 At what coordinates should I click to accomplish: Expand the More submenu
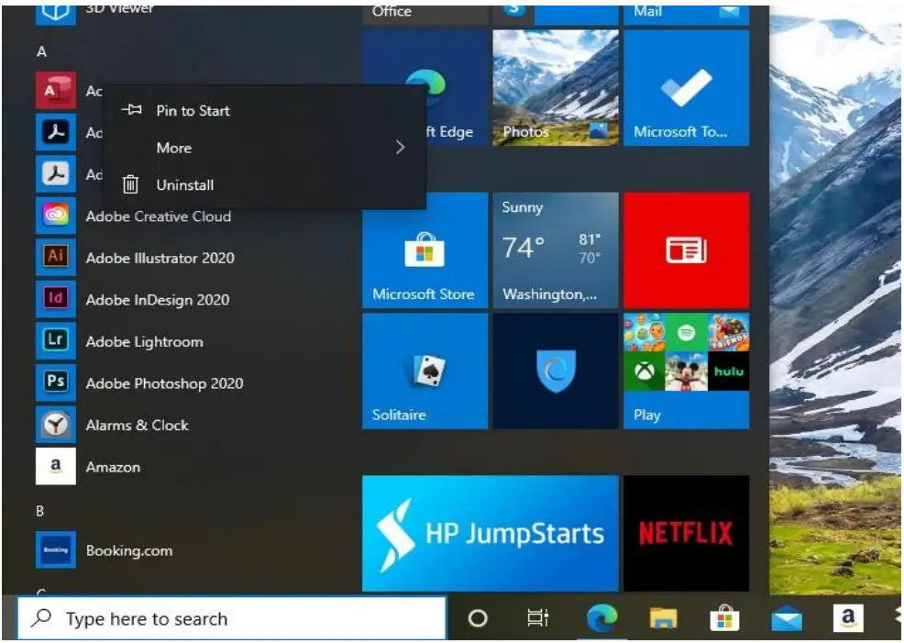pyautogui.click(x=173, y=148)
